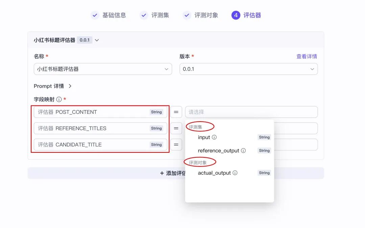Click info icon next to 字段映射

(59, 99)
